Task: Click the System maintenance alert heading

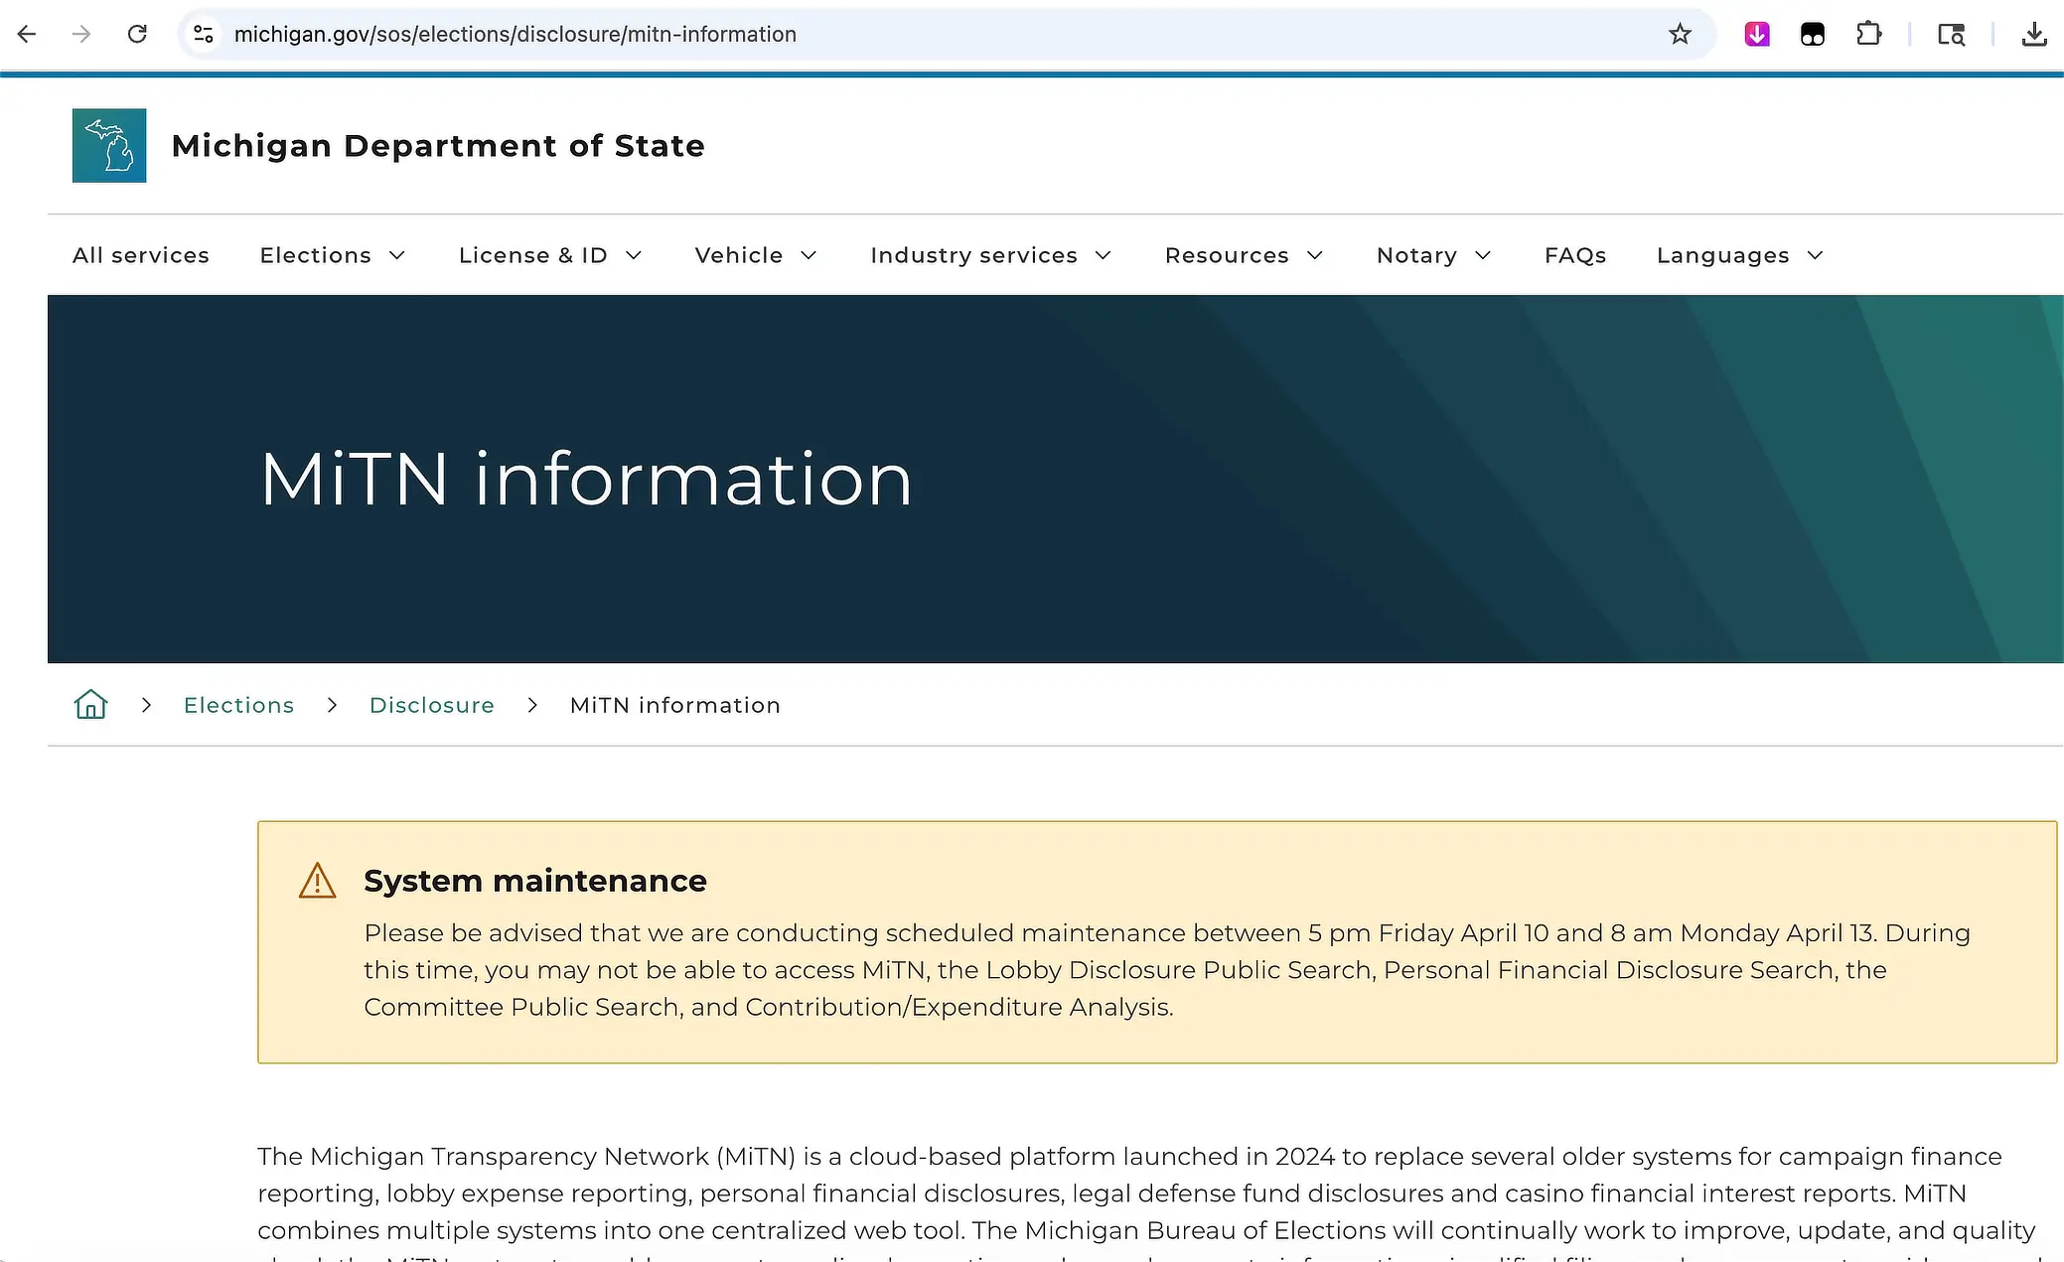Action: pyautogui.click(x=535, y=881)
